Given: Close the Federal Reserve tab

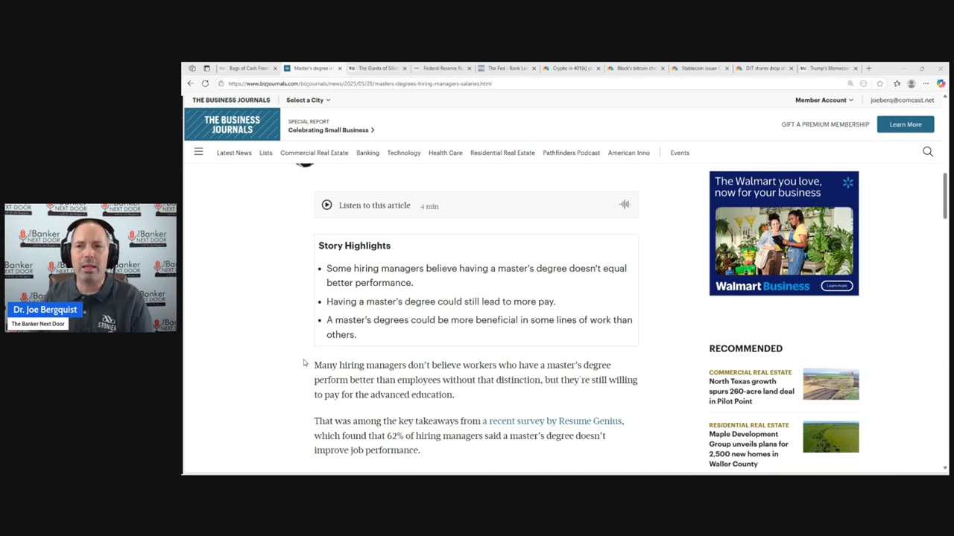Looking at the screenshot, I should pos(470,68).
